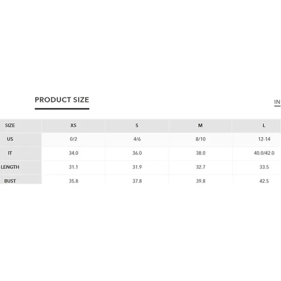This screenshot has height=281, width=281.
Task: Click the length value 31.1
Action: [x=74, y=167]
